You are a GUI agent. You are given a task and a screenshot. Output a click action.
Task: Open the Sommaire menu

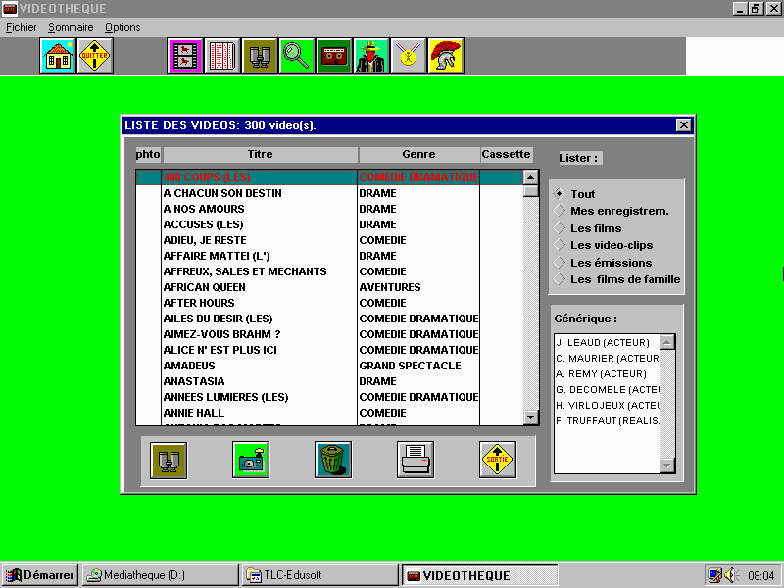pyautogui.click(x=70, y=27)
